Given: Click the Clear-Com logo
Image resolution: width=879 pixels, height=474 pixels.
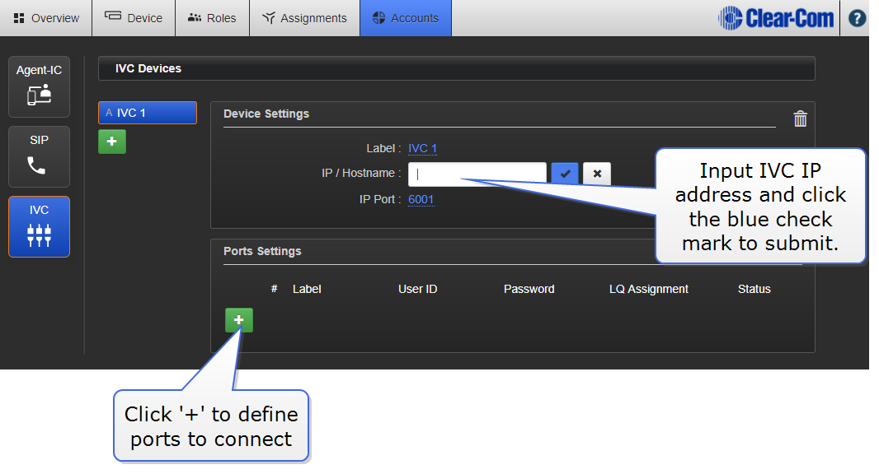Looking at the screenshot, I should (775, 18).
